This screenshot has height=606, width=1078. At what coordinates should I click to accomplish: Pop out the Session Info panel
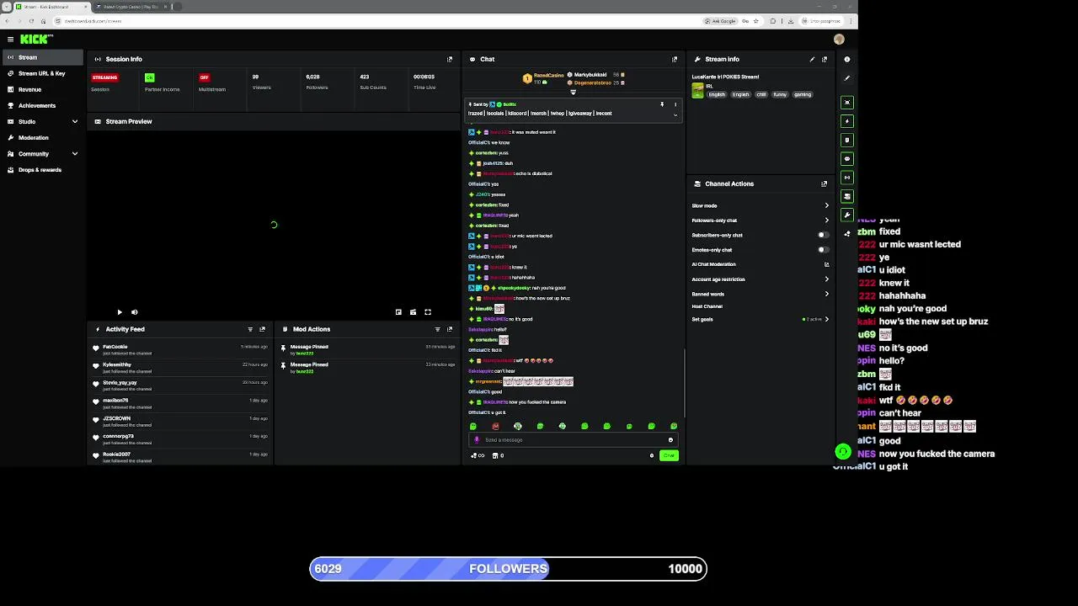click(450, 59)
